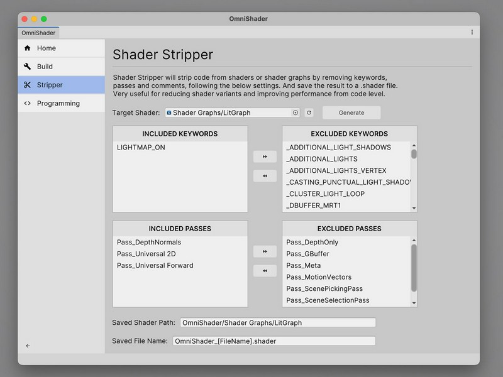
Task: Open the Build section in sidebar
Action: [x=61, y=67]
